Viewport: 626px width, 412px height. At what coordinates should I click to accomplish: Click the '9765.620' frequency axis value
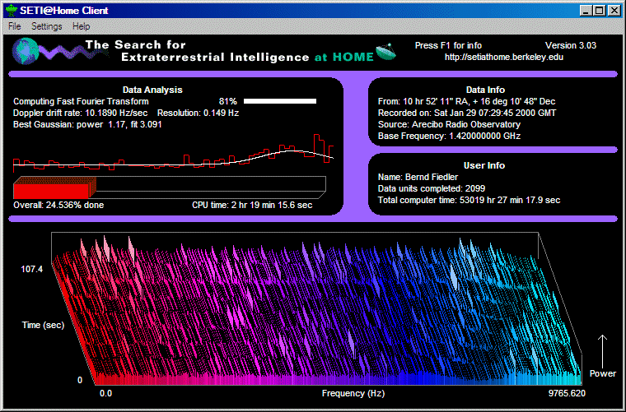point(567,394)
